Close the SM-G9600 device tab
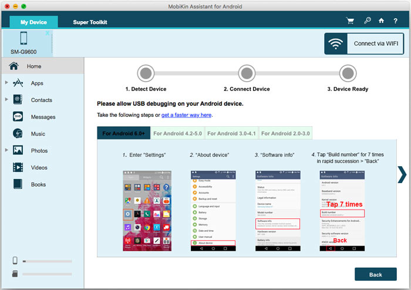This screenshot has height=290, width=411. tap(48, 33)
